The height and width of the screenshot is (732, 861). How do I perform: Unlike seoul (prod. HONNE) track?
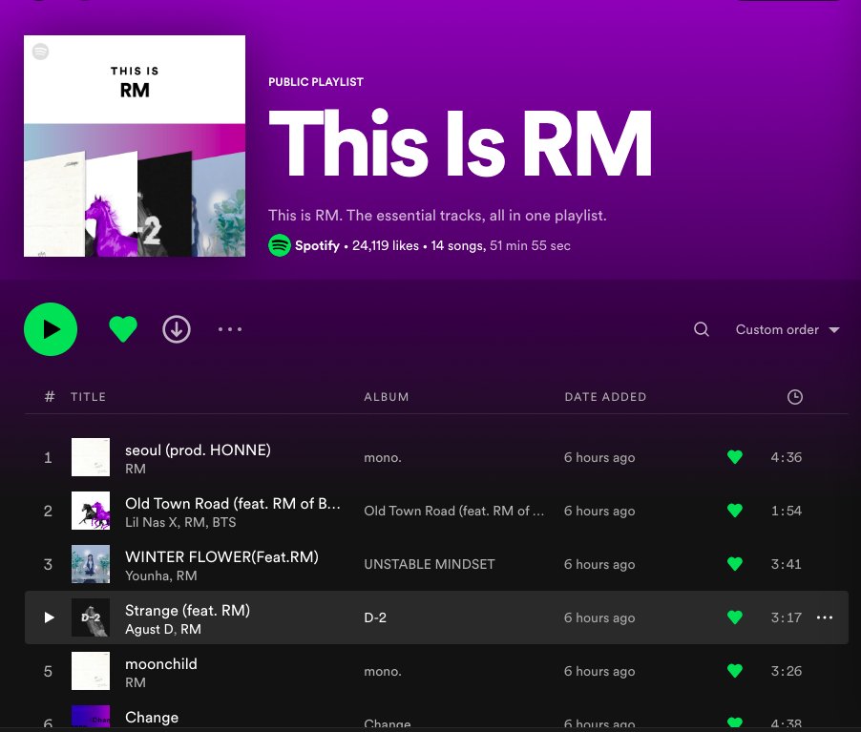735,457
